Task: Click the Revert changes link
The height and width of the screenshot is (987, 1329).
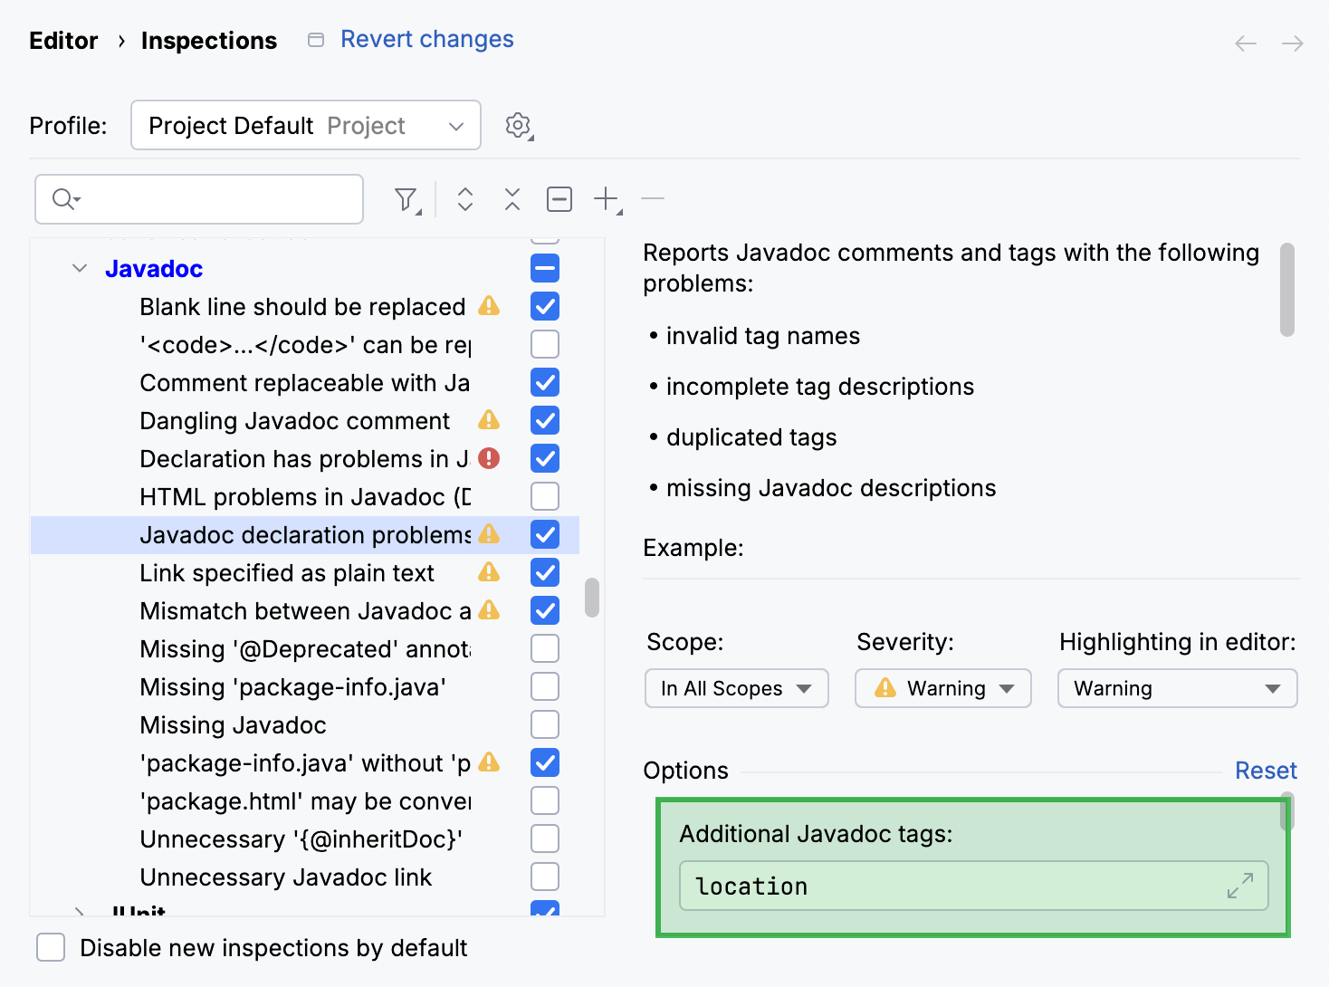Action: point(425,38)
